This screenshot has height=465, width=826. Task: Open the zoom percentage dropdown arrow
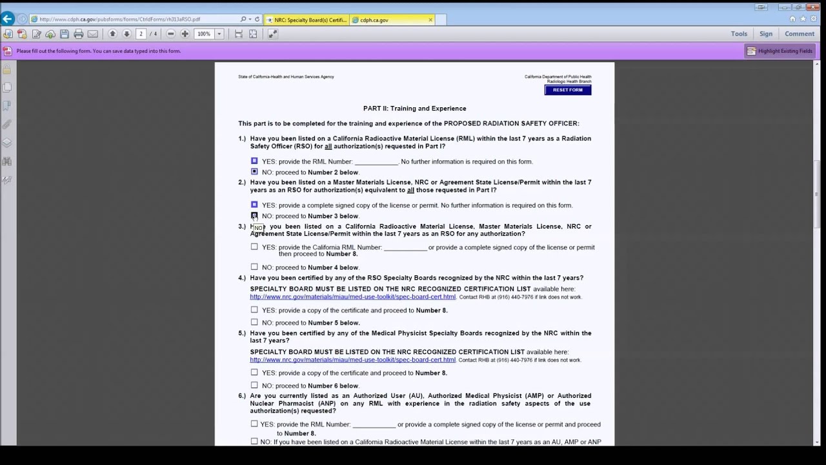click(219, 34)
